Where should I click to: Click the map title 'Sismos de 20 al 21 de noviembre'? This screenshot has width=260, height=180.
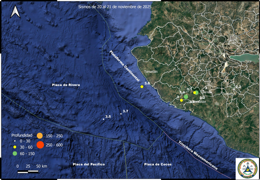(115, 7)
